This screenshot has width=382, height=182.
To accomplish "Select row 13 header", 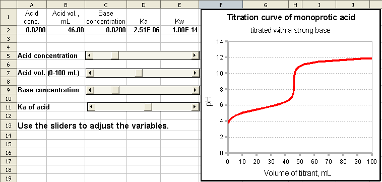I will coord(8,126).
